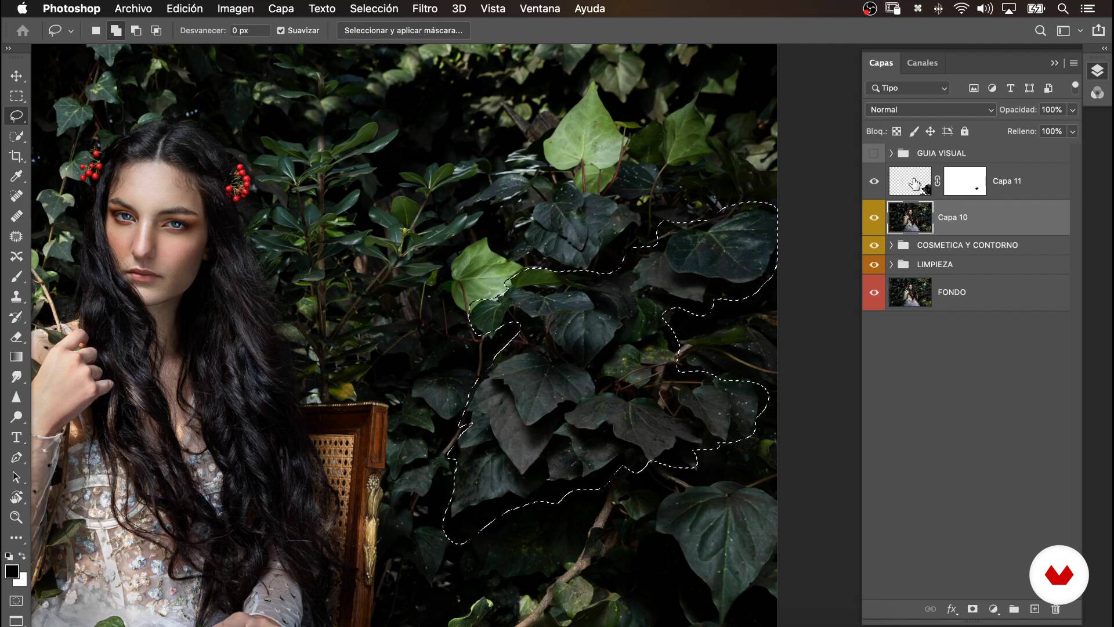
Task: Expand the COSMETICA Y CONTORNO group
Action: click(x=891, y=245)
